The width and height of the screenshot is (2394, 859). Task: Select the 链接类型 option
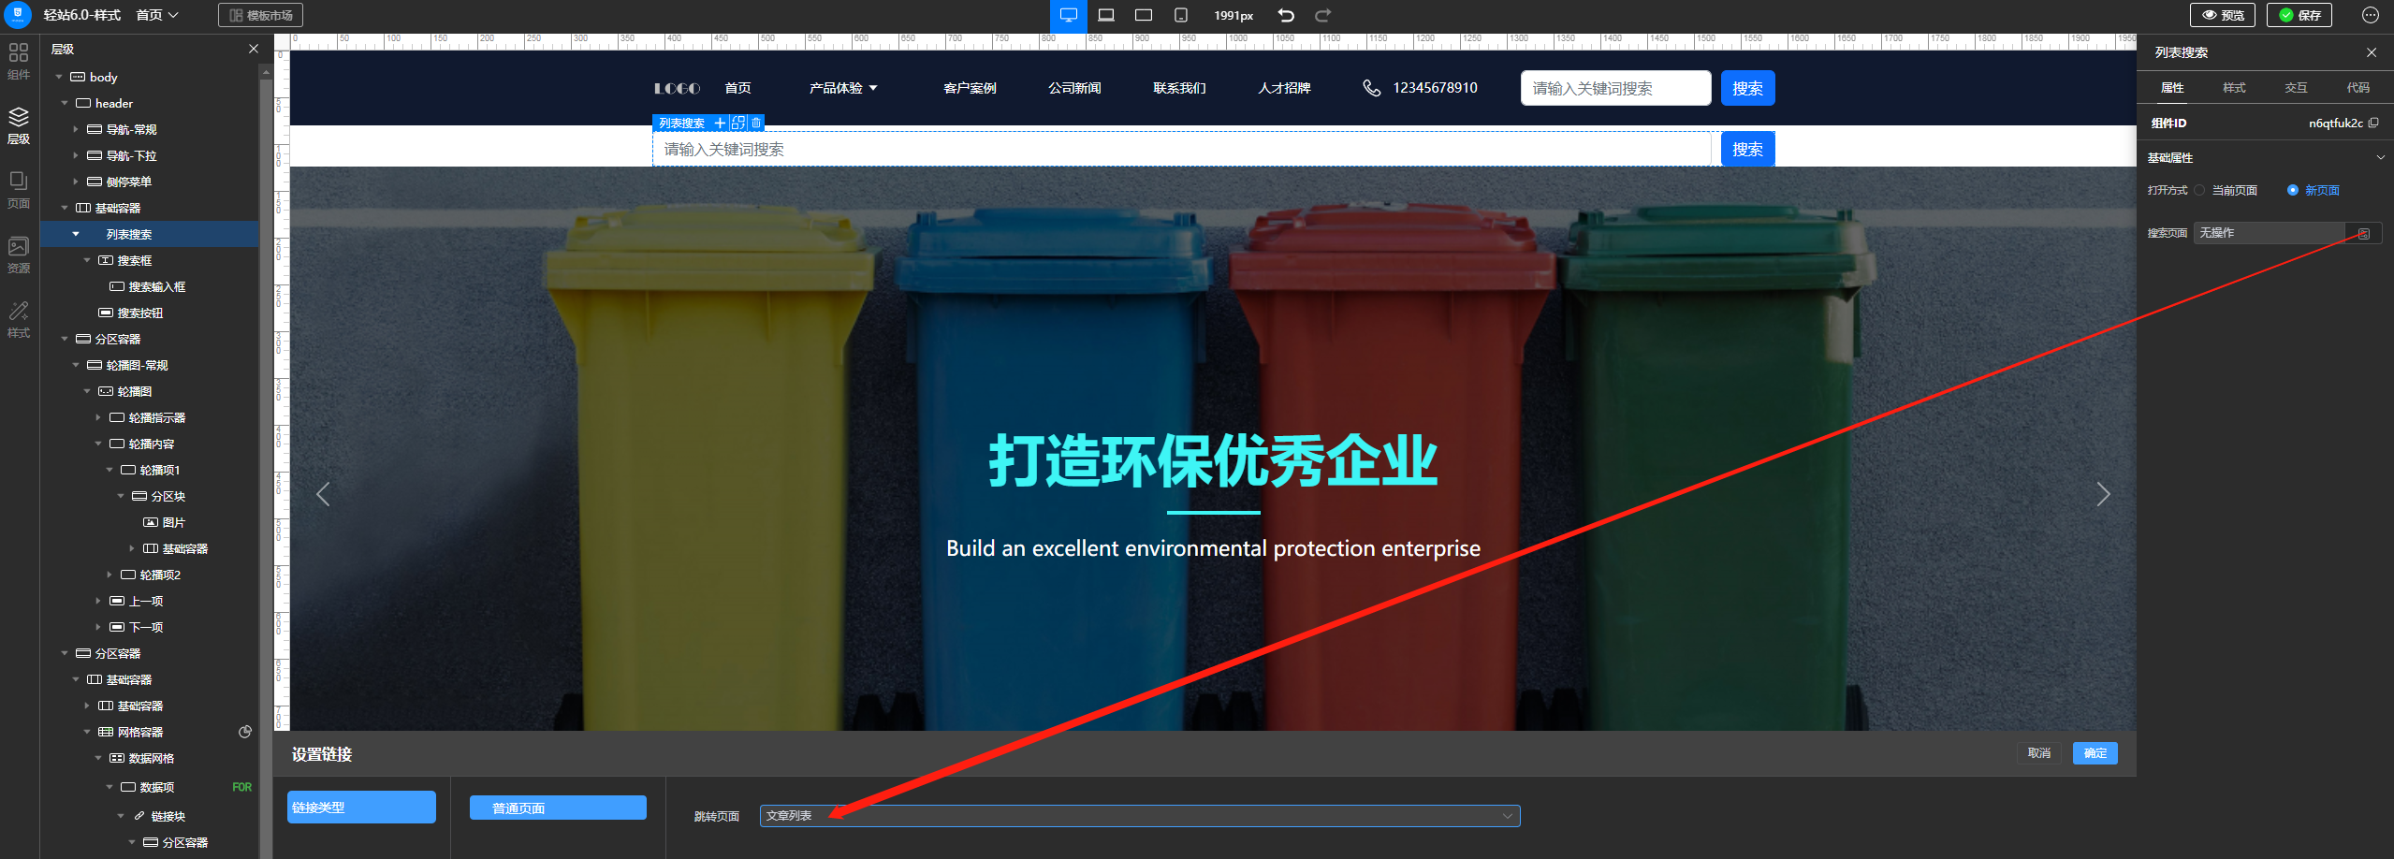tap(361, 808)
